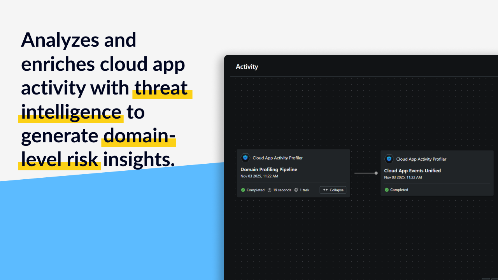Viewport: 498px width, 280px height.
Task: Collapse the Domain Profiling Pipeline node
Action: pyautogui.click(x=333, y=190)
